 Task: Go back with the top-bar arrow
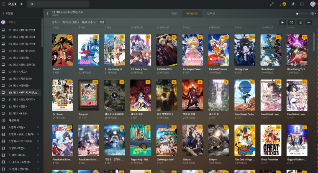coord(22,4)
